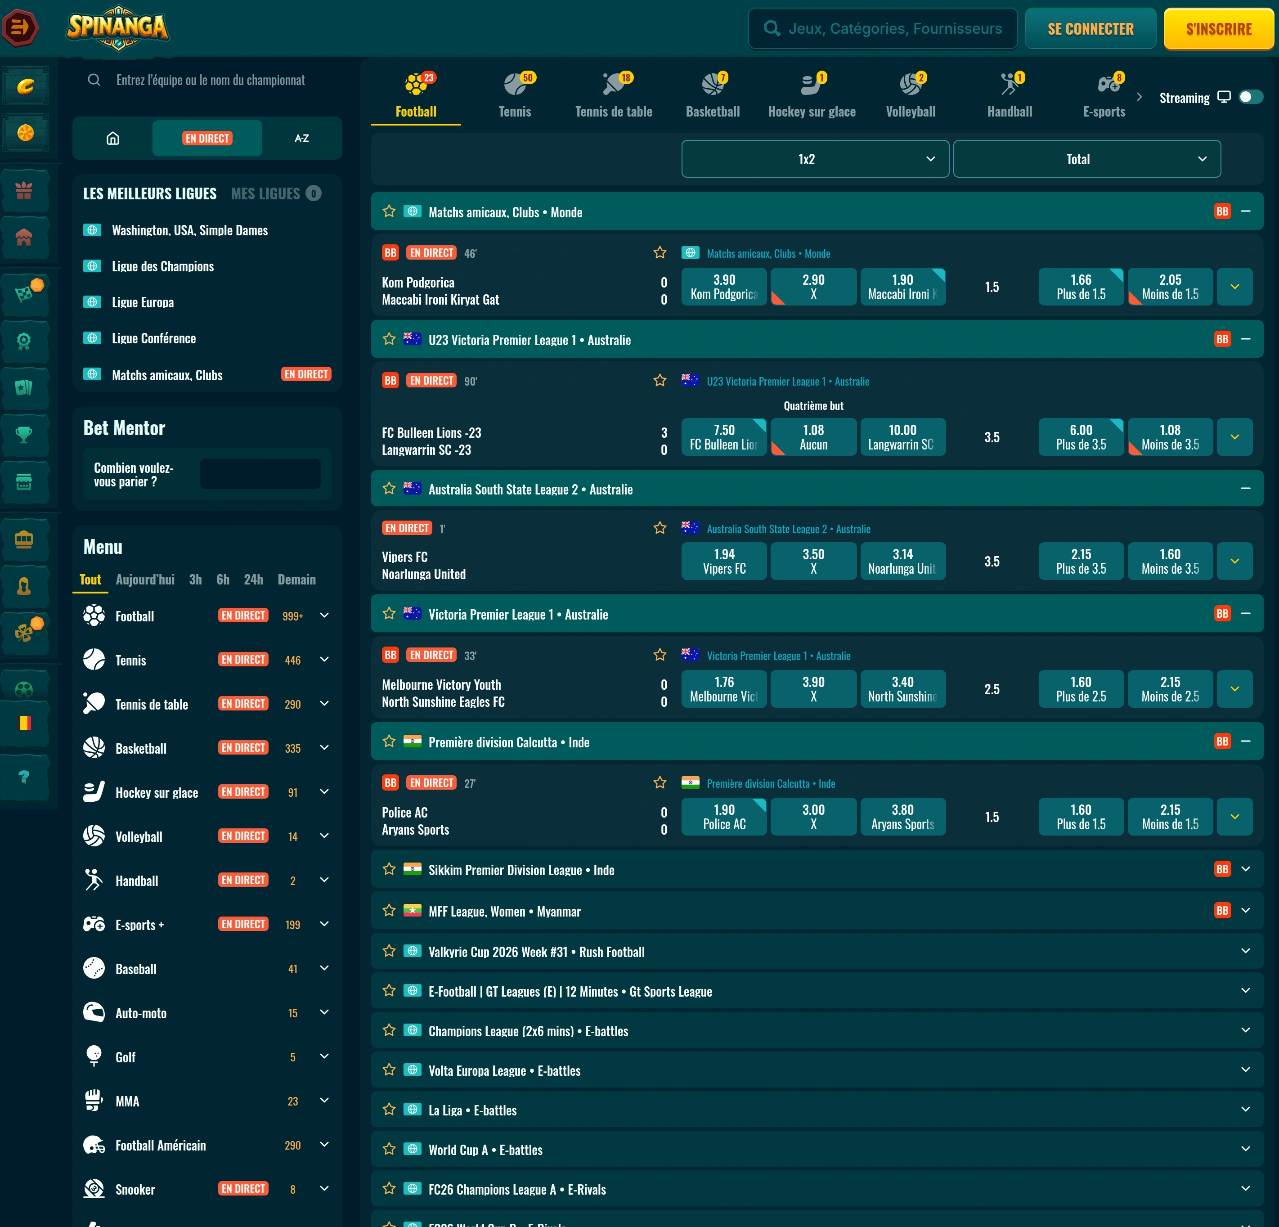Favorite Kom Podgorica match star
This screenshot has width=1279, height=1227.
click(660, 252)
